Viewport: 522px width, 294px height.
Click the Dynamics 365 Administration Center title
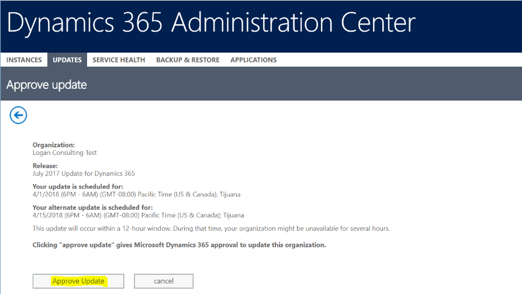[211, 23]
